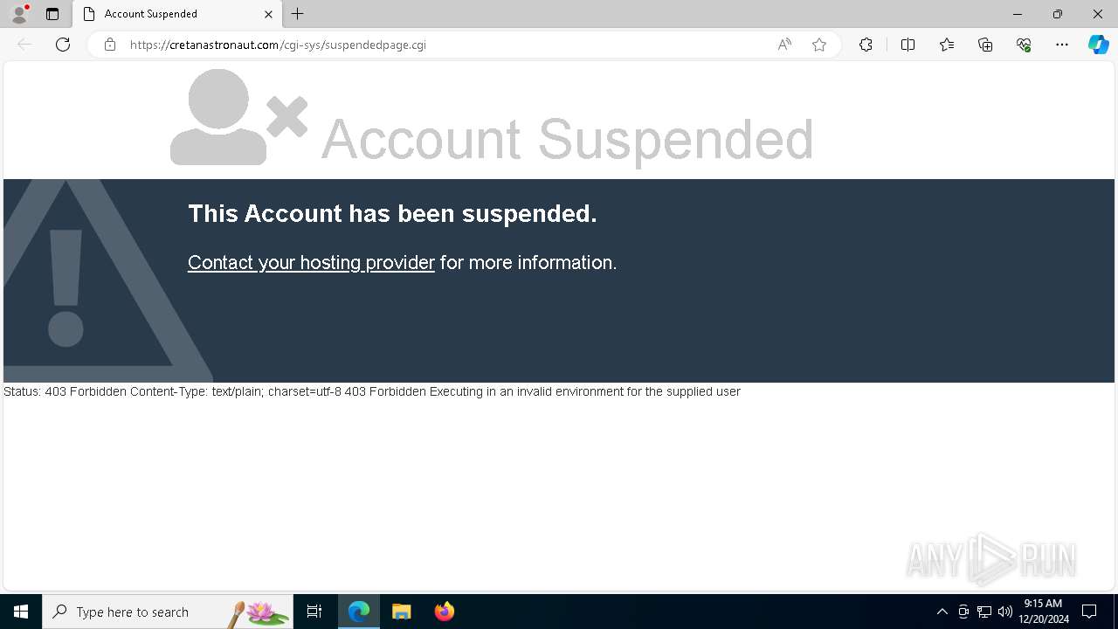Screen dimensions: 1118x629
Task: Add this page to favorites star
Action: [x=819, y=45]
